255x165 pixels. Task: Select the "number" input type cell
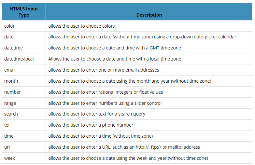[x=12, y=92]
